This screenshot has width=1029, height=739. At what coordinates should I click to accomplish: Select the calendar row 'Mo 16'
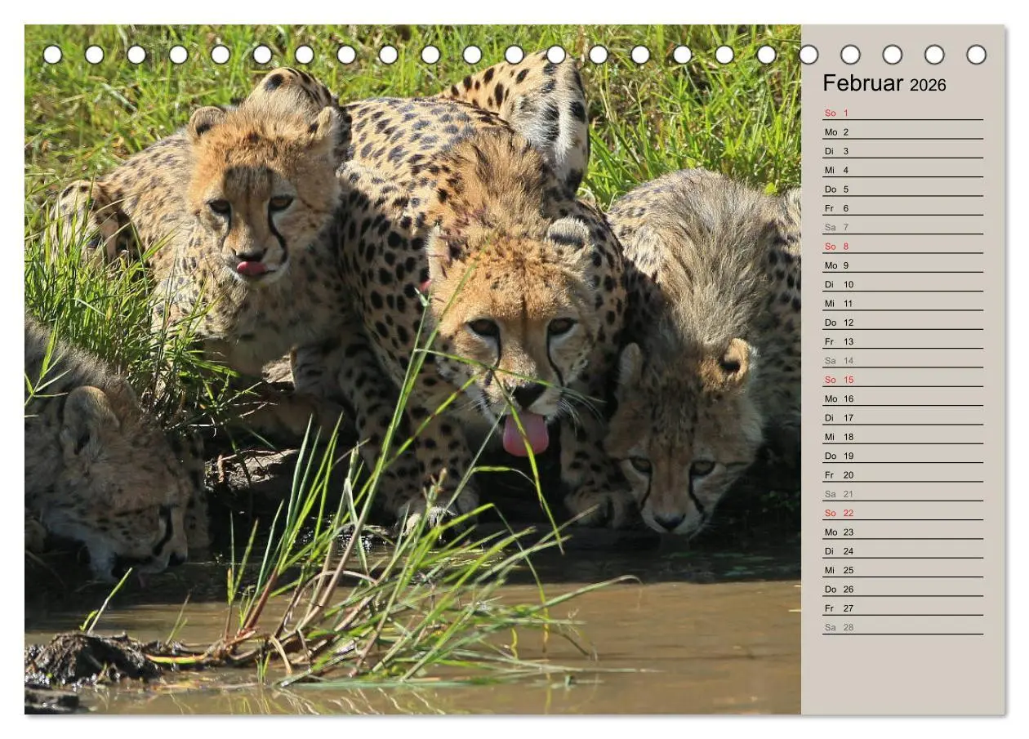(x=902, y=398)
